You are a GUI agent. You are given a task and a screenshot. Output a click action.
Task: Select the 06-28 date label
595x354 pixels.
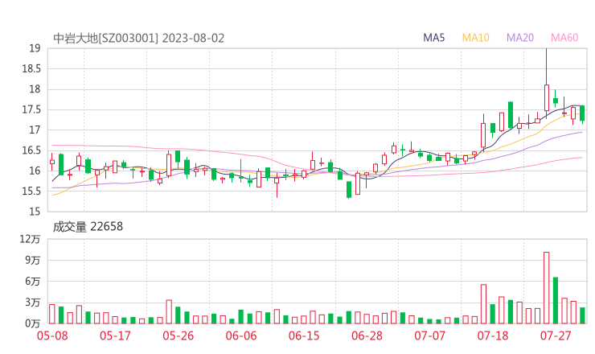point(367,335)
